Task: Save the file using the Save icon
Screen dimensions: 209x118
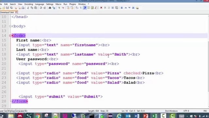Action: (x=8, y=8)
